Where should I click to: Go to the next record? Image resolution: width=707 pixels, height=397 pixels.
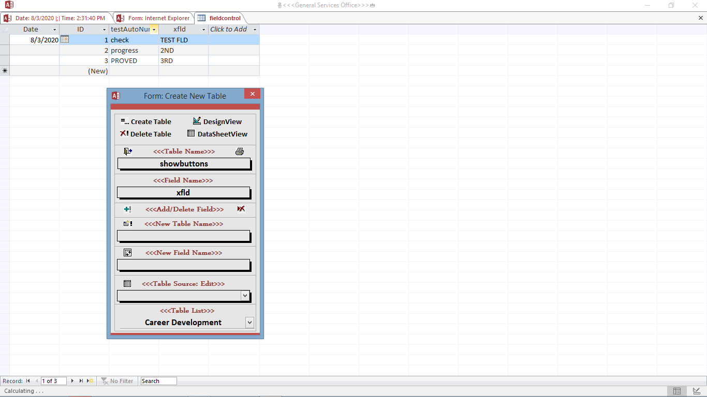72,381
